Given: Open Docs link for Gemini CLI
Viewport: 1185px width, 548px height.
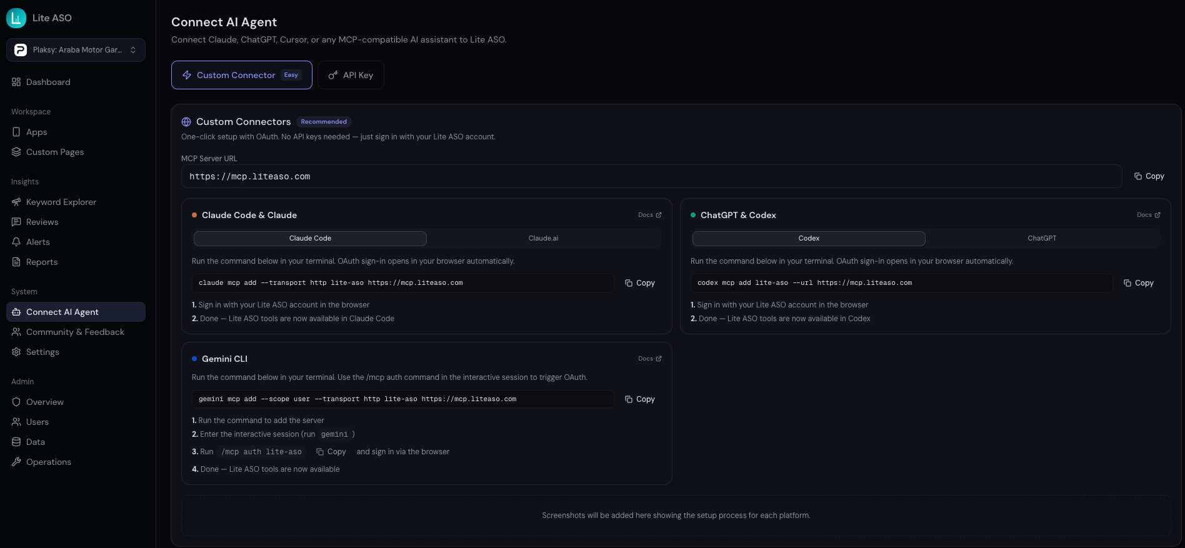Looking at the screenshot, I should [649, 359].
